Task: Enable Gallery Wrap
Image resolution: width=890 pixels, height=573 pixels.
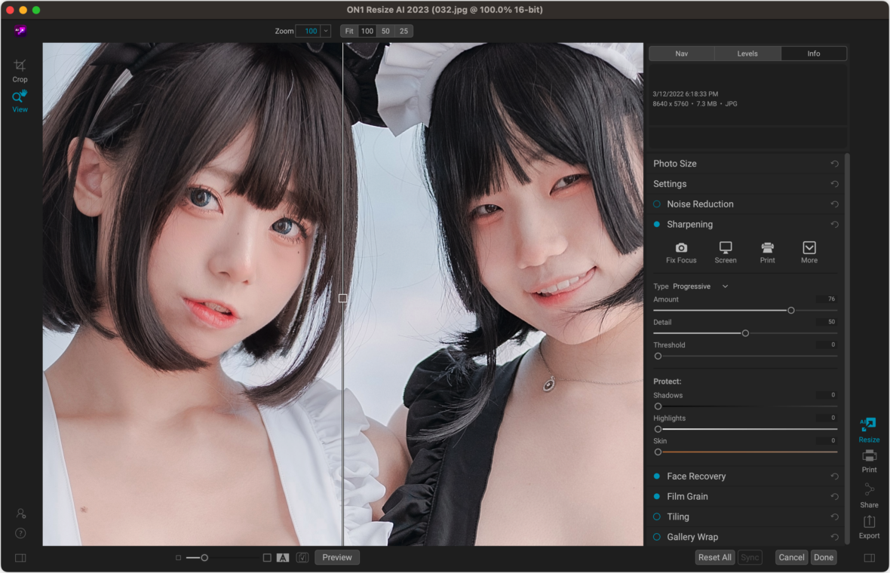Action: (x=657, y=537)
